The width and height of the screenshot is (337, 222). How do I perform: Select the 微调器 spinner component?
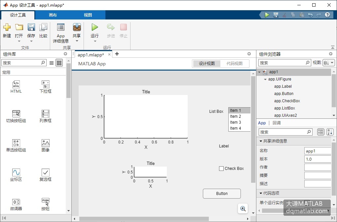coord(16,205)
